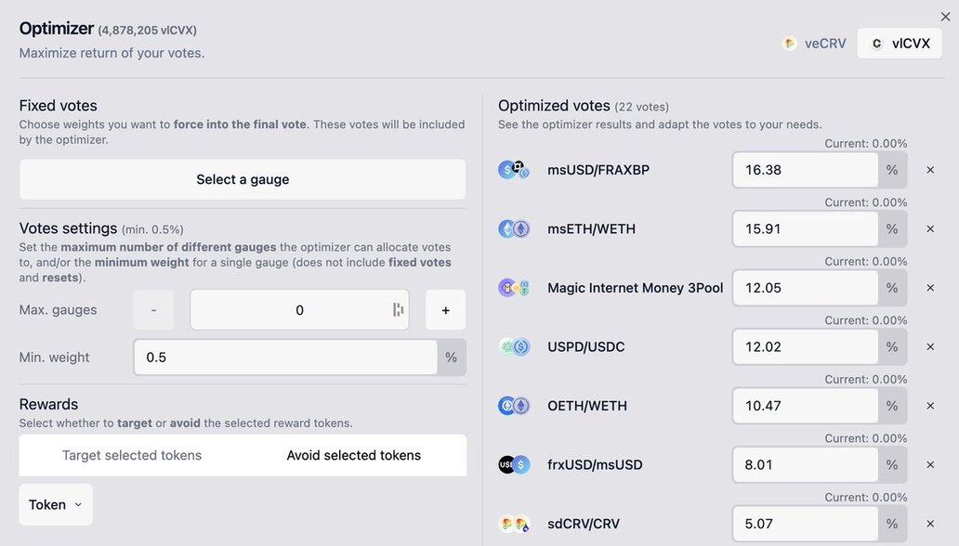Click the USPD/USDC token pair icon
Screen dimensions: 959x546
pos(514,346)
